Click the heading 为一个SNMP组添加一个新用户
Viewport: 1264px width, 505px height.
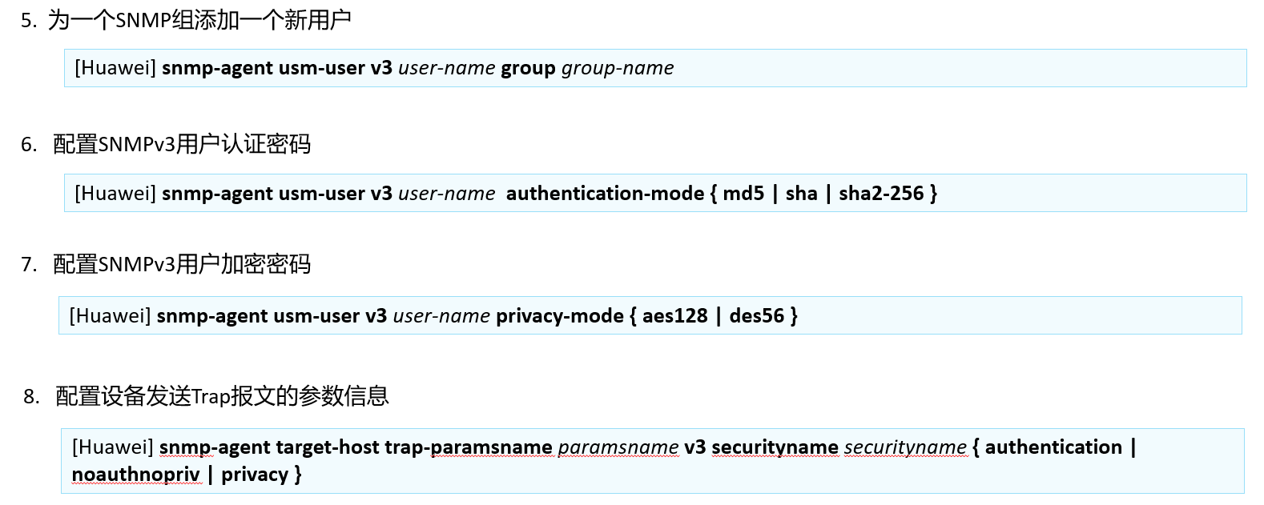(x=199, y=20)
